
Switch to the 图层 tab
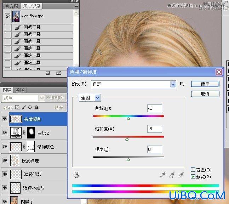click(7, 90)
